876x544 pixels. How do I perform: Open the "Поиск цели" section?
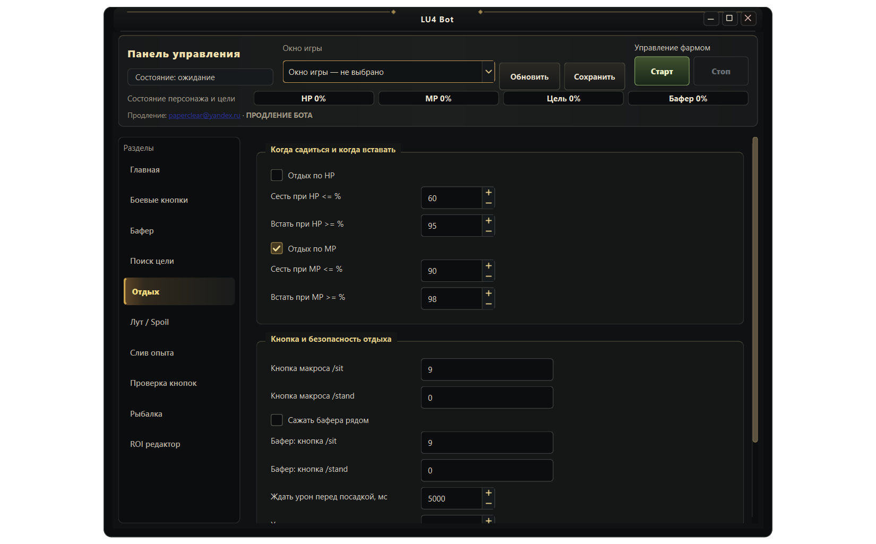179,261
